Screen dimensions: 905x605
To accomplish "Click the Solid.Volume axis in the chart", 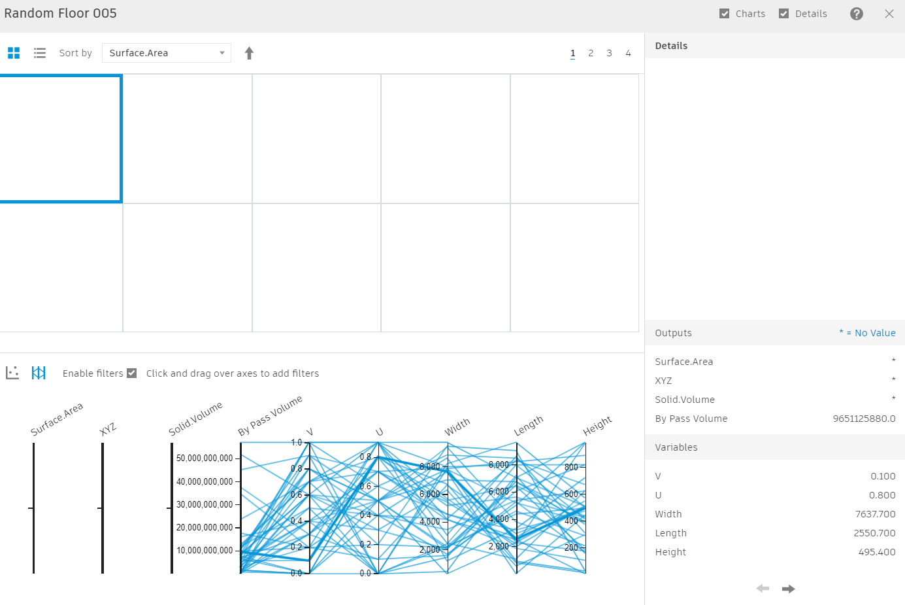I will 170,507.
